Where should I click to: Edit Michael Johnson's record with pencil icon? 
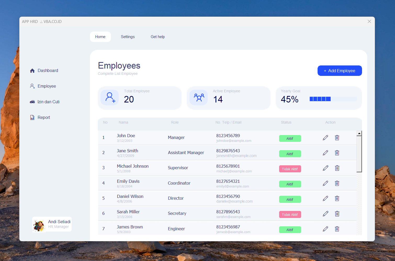click(325, 168)
